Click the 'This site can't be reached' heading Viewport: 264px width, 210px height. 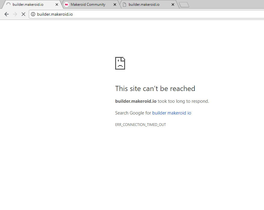[155, 89]
